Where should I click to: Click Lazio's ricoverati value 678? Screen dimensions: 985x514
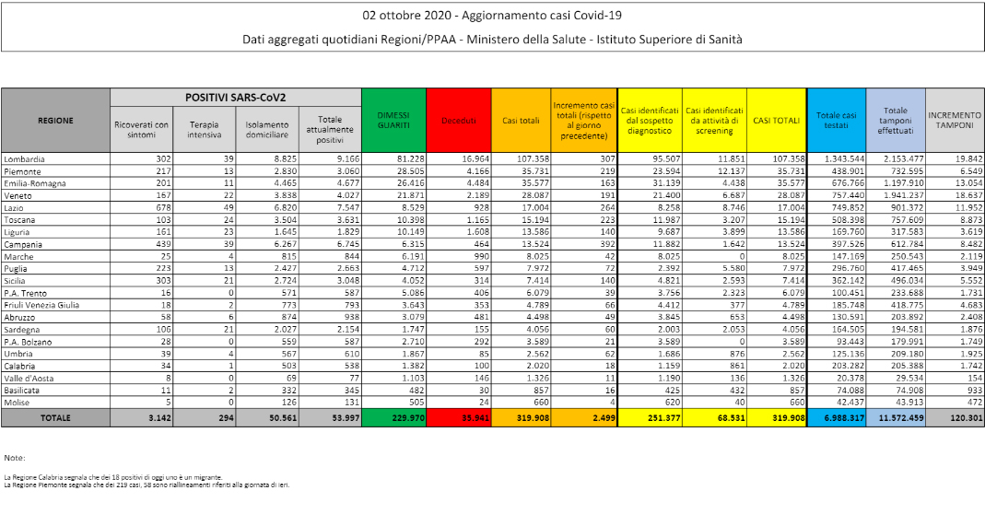163,208
